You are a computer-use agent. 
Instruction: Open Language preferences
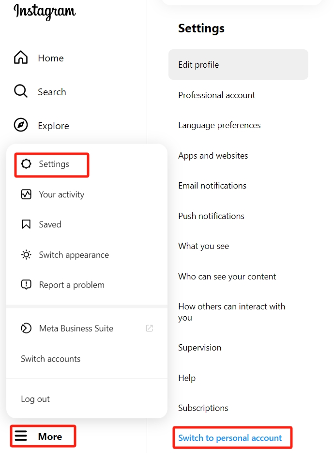pos(219,125)
